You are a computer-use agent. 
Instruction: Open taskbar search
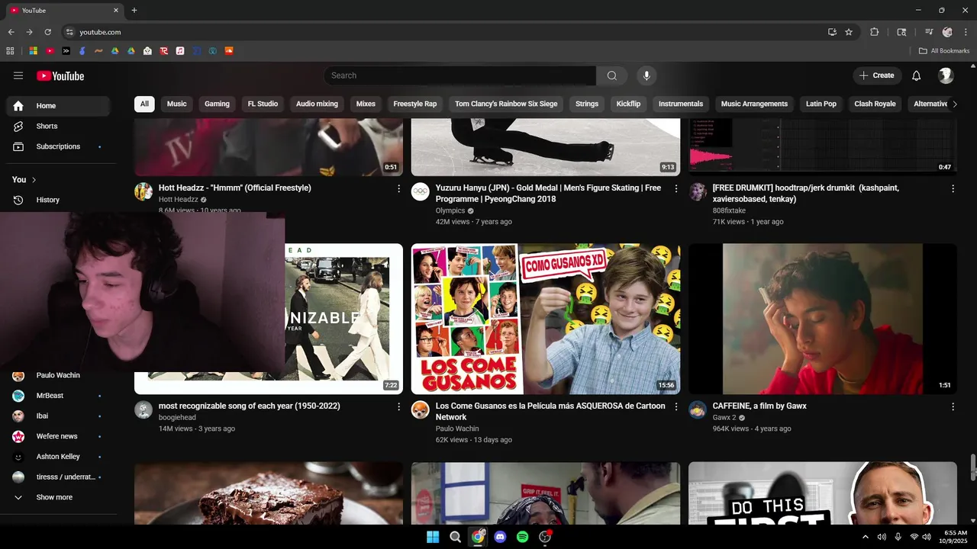455,537
